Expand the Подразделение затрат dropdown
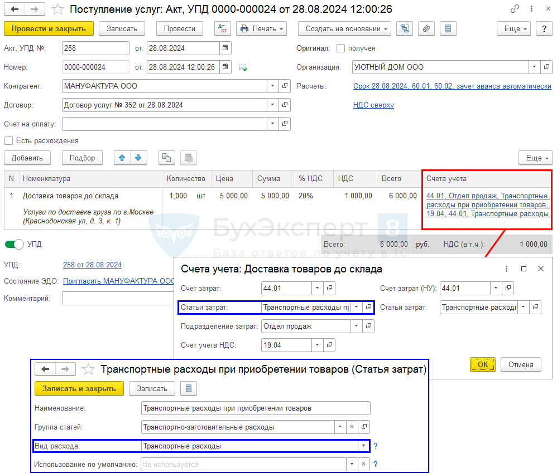The width and height of the screenshot is (557, 473). tap(356, 326)
